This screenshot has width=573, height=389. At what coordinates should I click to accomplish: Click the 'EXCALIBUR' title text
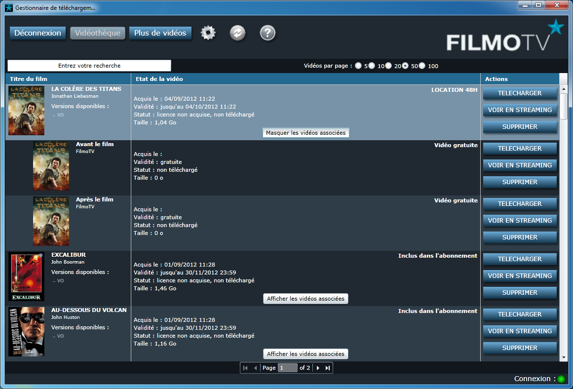[x=69, y=255]
